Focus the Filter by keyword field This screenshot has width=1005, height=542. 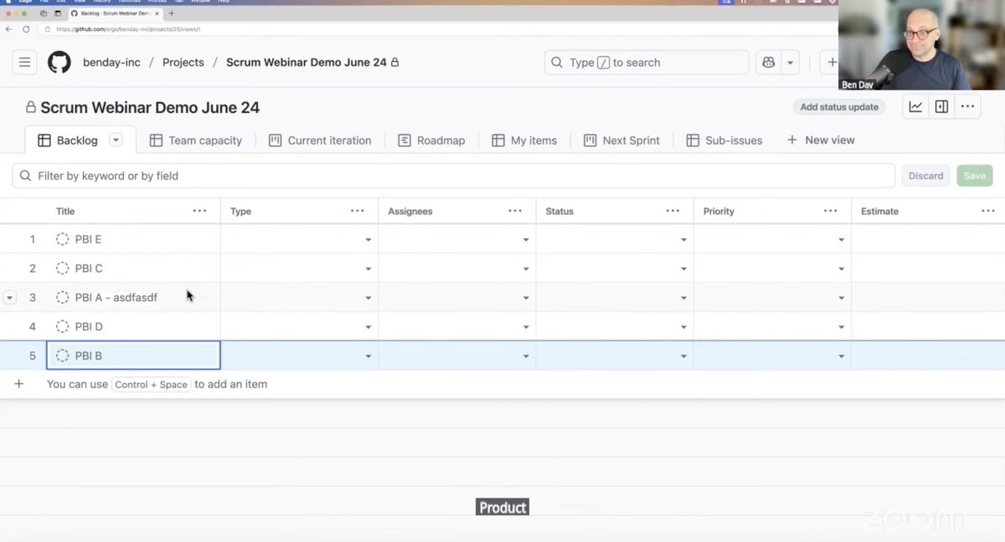(453, 176)
